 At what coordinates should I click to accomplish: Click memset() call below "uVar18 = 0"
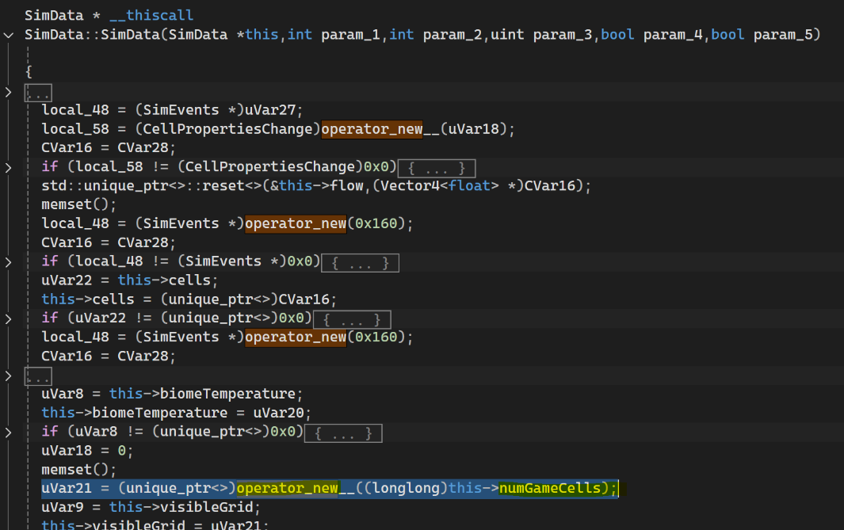pyautogui.click(x=69, y=470)
